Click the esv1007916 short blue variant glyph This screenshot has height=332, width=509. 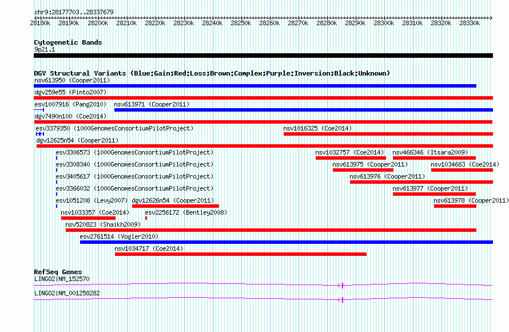(39, 110)
